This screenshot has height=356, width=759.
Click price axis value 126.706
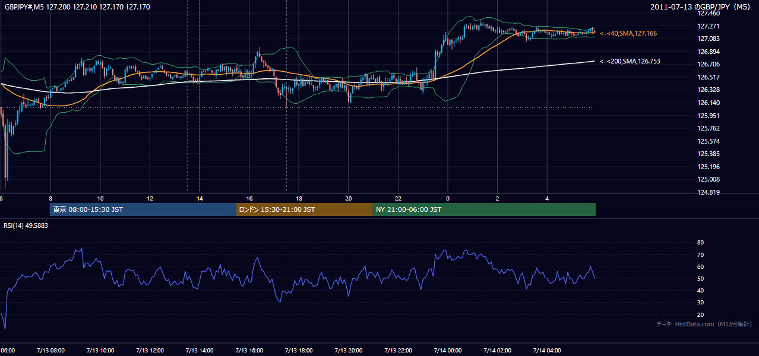pyautogui.click(x=709, y=64)
